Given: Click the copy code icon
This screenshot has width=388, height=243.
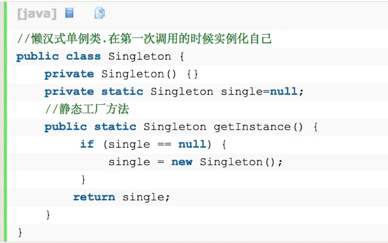Looking at the screenshot, I should [99, 13].
